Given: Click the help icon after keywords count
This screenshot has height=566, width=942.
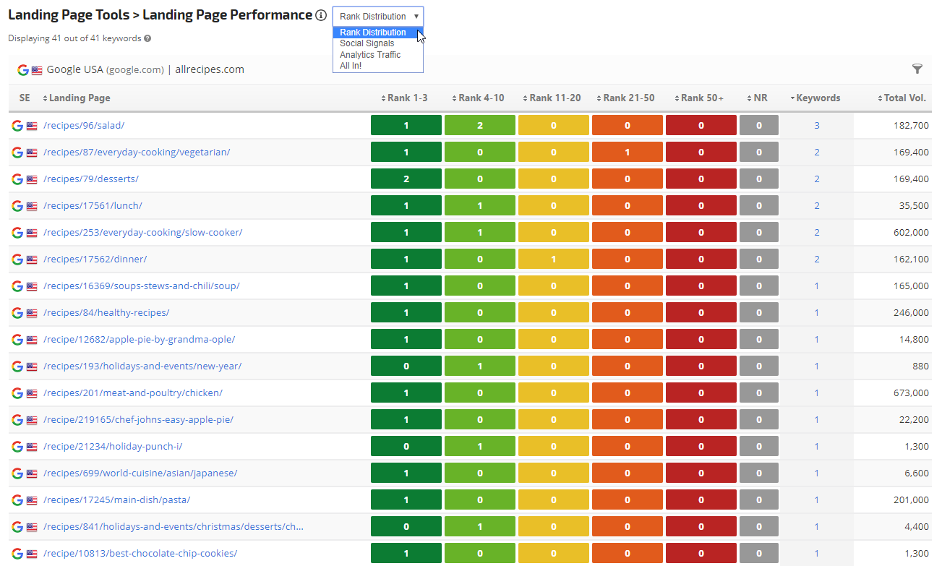Looking at the screenshot, I should coord(147,38).
